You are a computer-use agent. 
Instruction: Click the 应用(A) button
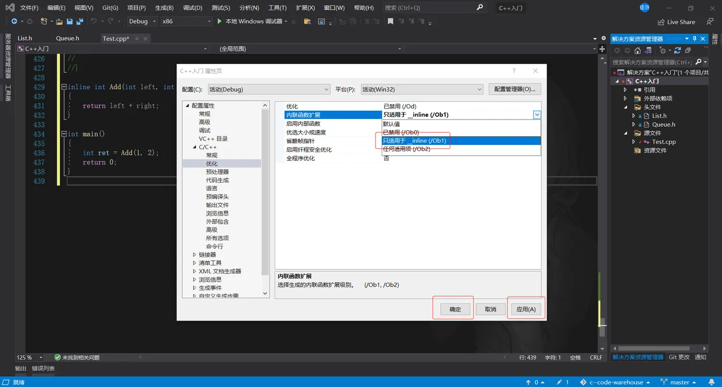526,309
